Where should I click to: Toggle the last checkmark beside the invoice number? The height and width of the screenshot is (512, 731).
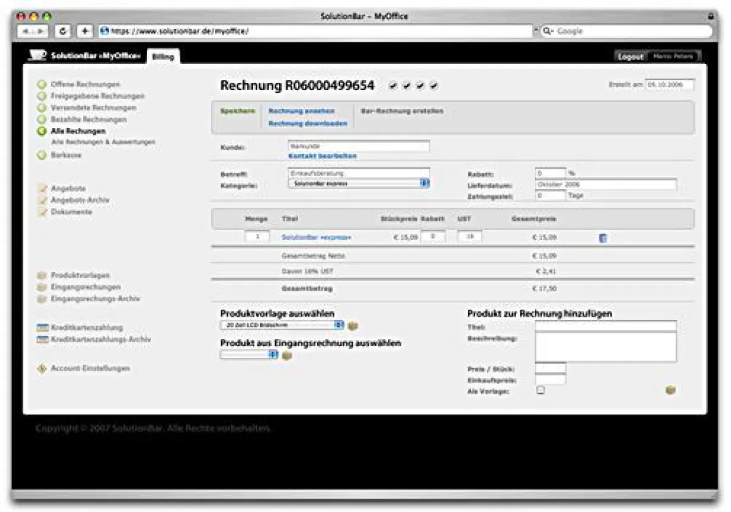click(434, 85)
